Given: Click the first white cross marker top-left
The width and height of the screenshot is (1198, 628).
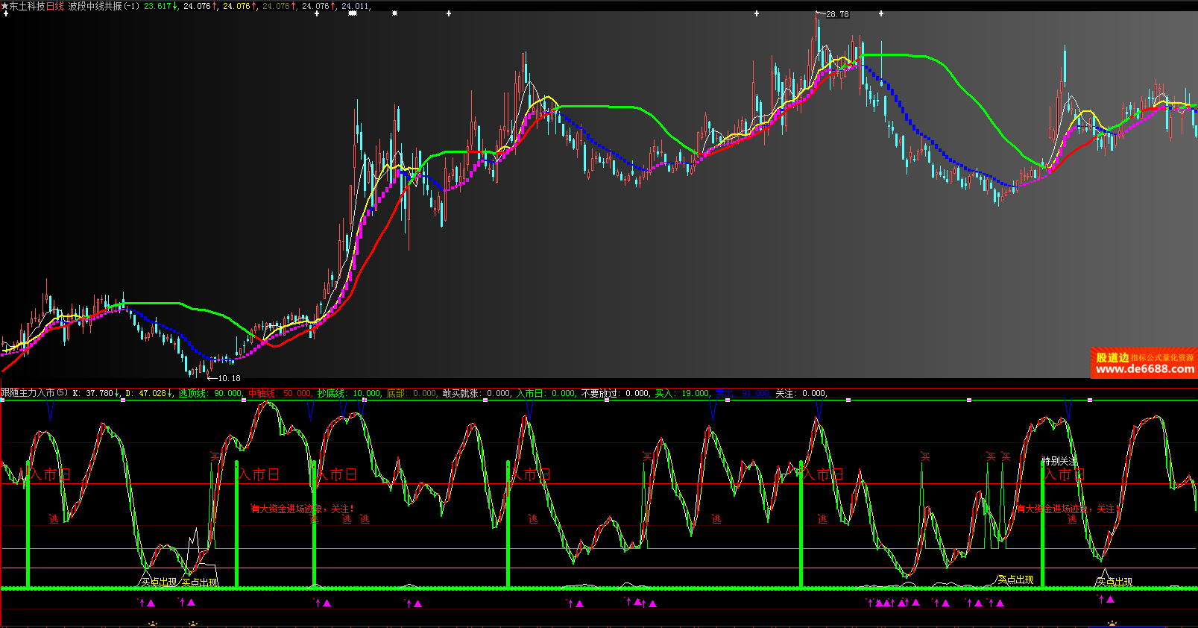Looking at the screenshot, I should tap(5, 13).
